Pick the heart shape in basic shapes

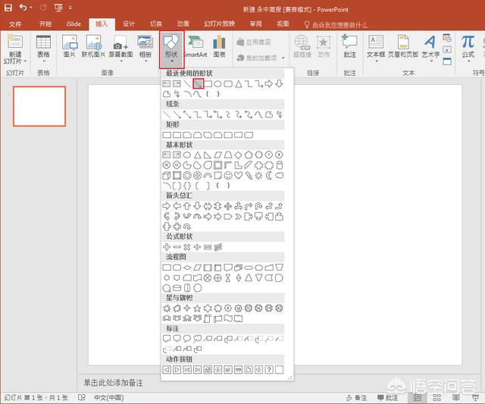239,175
